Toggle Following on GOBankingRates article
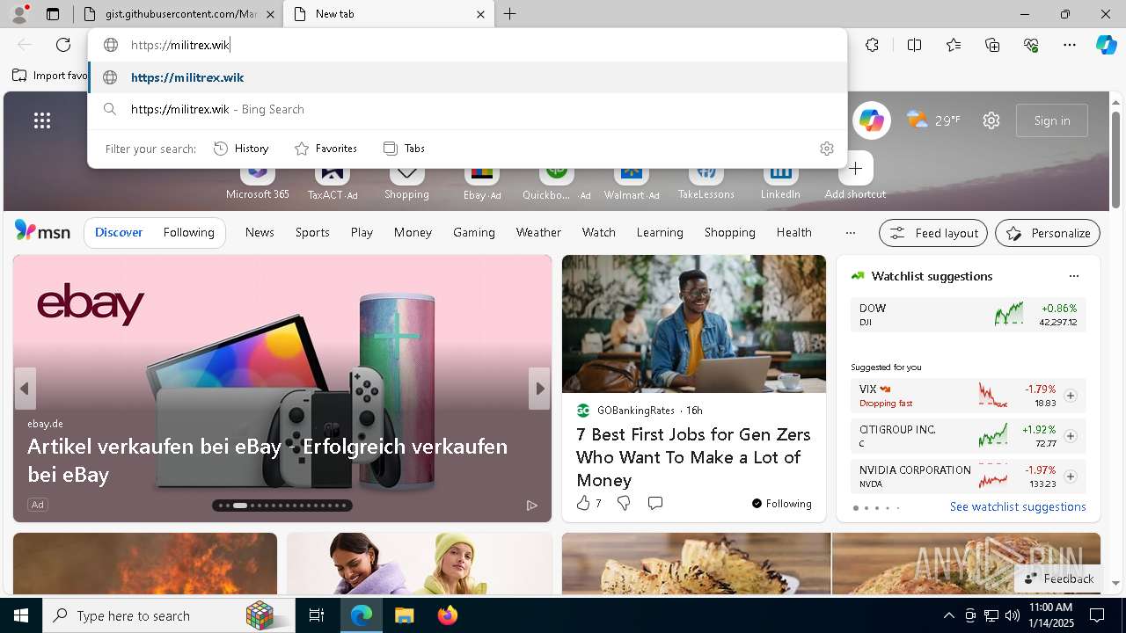This screenshot has width=1126, height=633. tap(781, 504)
